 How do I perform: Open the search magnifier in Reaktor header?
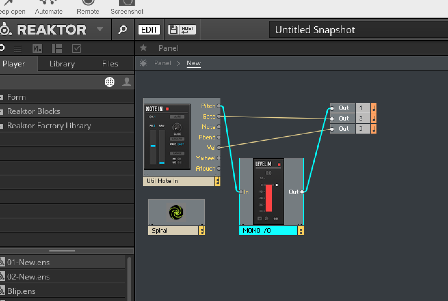click(x=123, y=30)
